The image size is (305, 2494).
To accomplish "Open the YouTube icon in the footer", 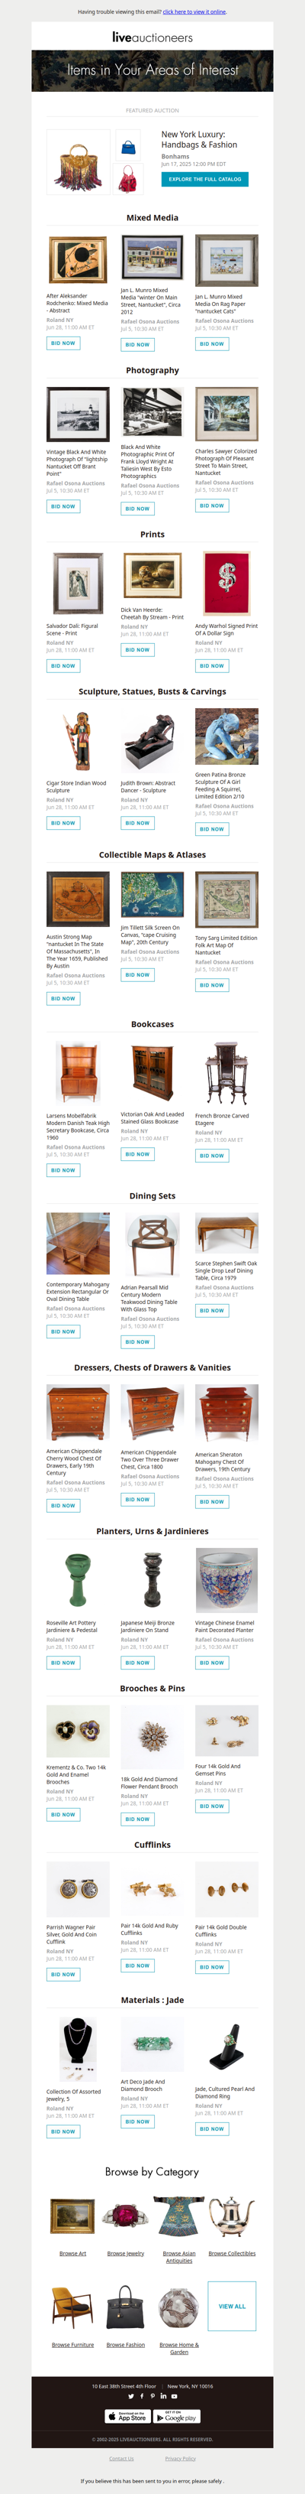I will [175, 2396].
